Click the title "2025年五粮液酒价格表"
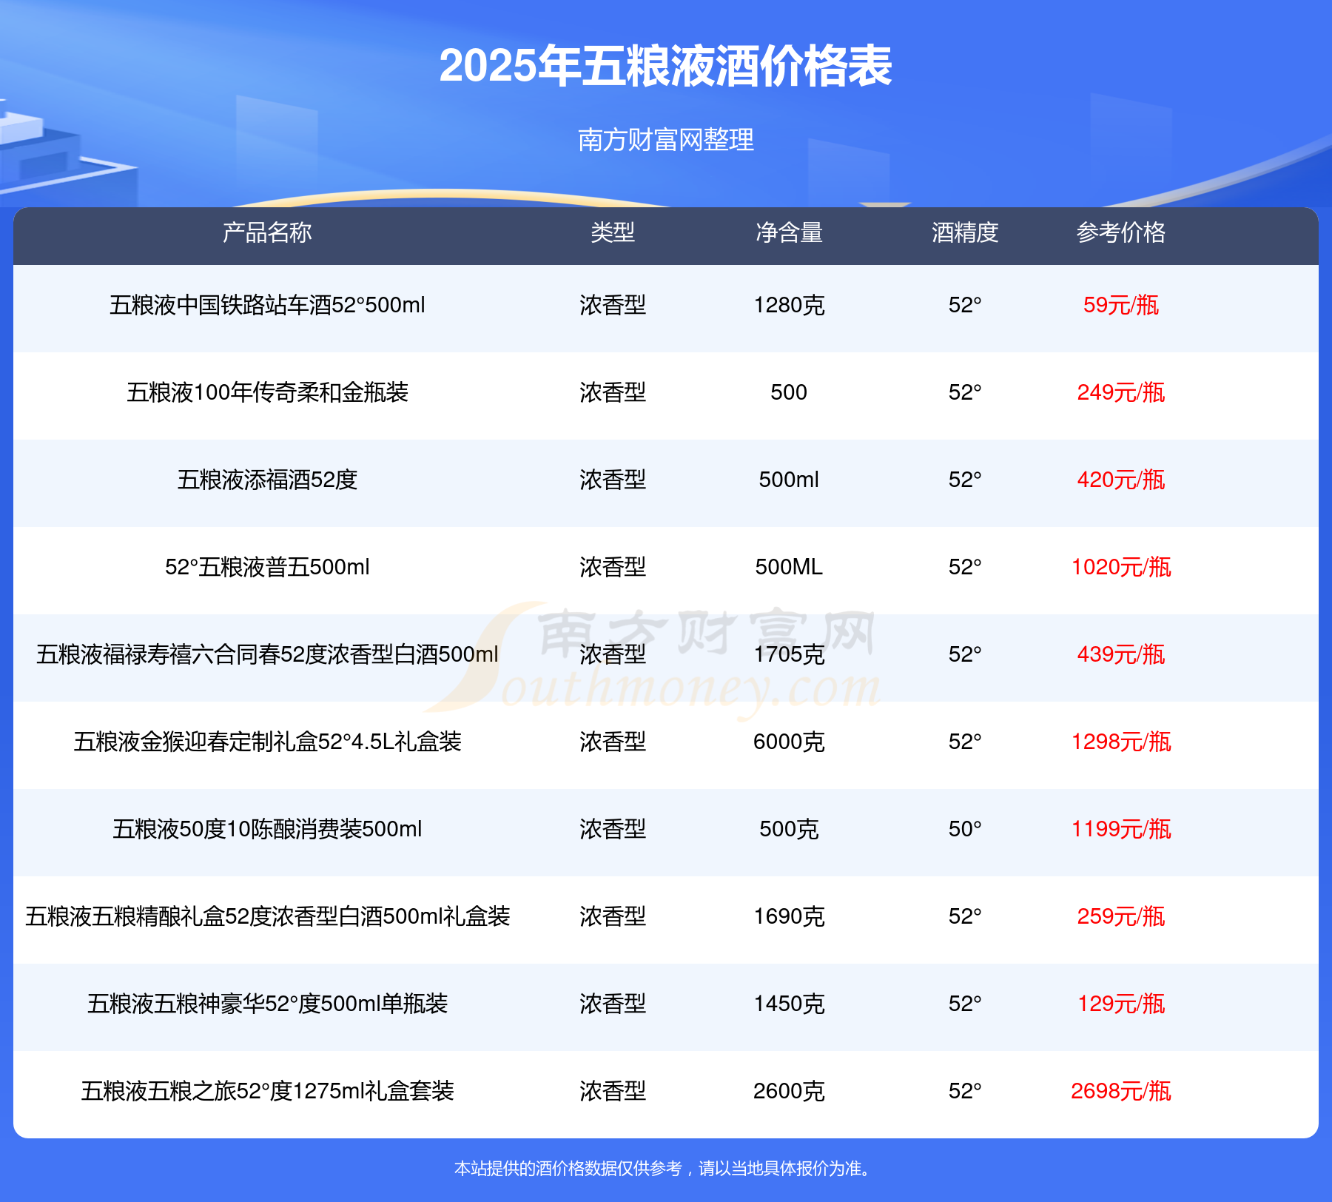The image size is (1332, 1202). coord(666,66)
